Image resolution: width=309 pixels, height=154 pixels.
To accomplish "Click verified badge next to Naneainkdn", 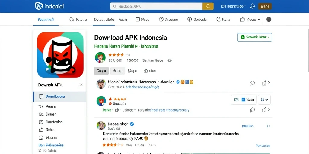I will [x=132, y=124].
